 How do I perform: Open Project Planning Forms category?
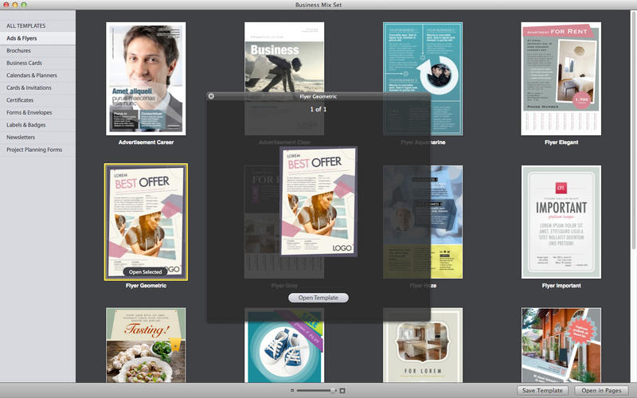[37, 150]
